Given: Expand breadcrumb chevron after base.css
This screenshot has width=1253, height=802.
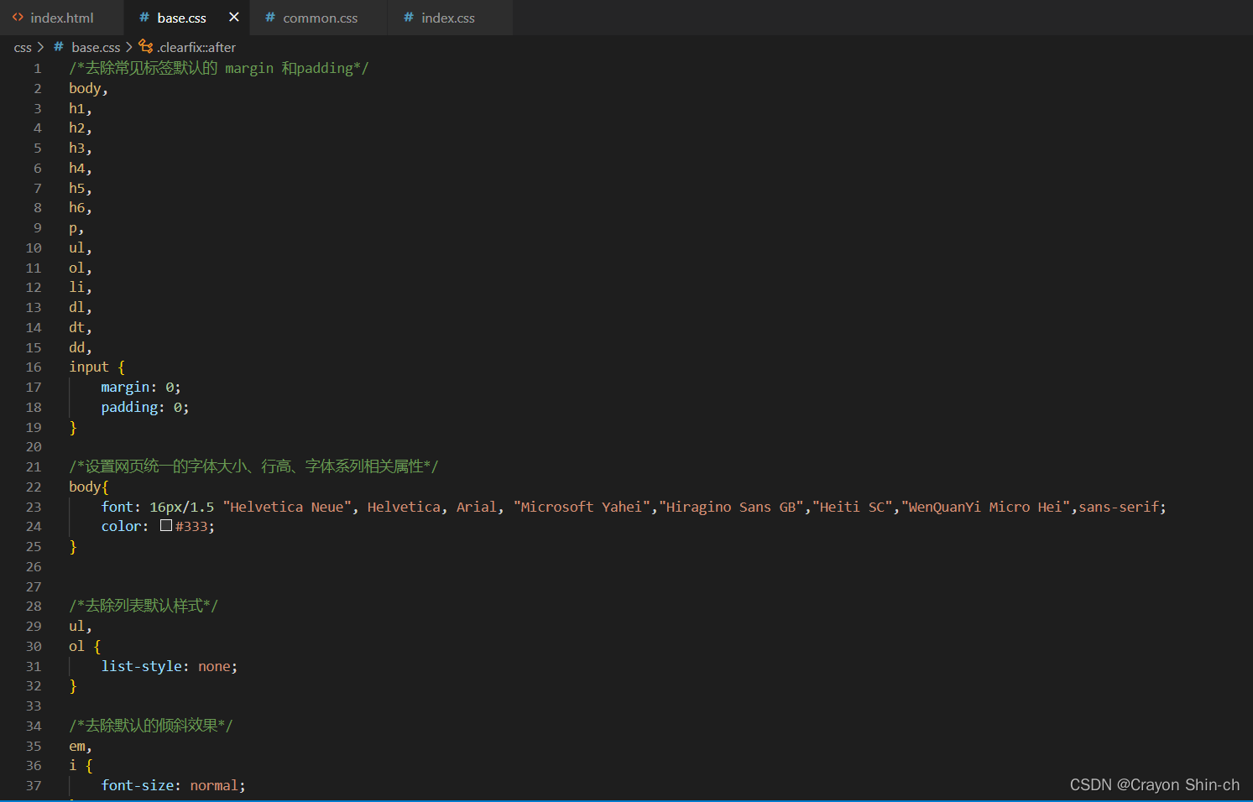Looking at the screenshot, I should click(129, 47).
